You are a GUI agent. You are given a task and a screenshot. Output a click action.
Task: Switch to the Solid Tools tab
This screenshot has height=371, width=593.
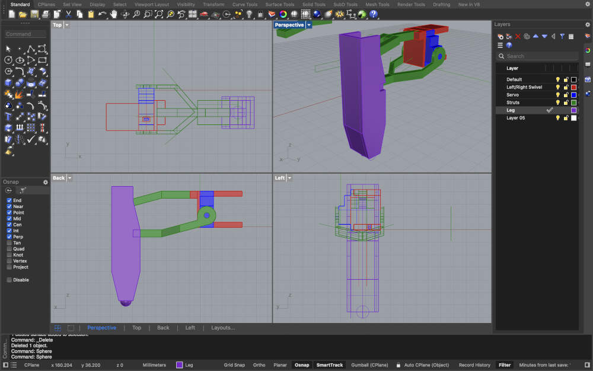click(x=314, y=5)
